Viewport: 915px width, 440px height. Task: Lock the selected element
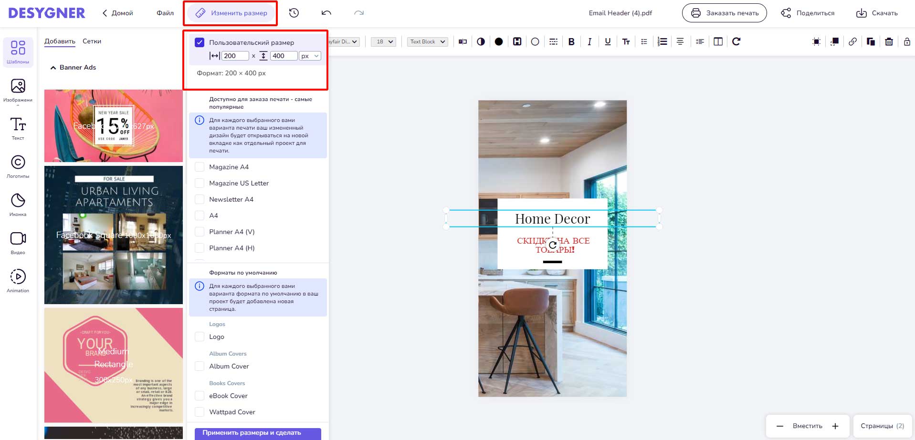coord(907,41)
